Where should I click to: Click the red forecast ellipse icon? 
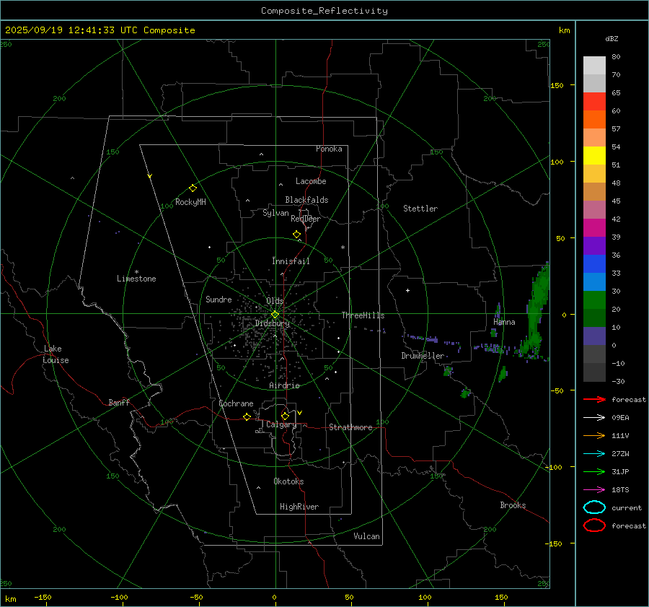[594, 525]
